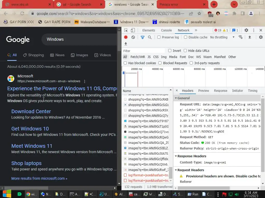Open the Shopping search filter
The width and height of the screenshot is (265, 198).
(x=33, y=55)
